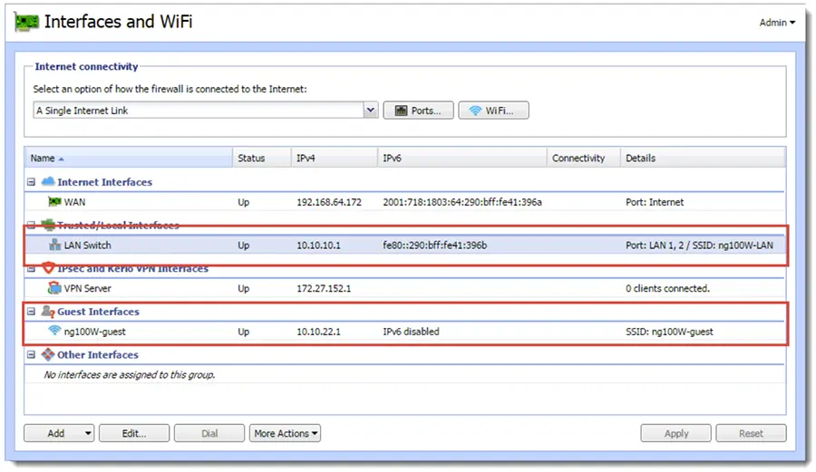The image size is (816, 472).
Task: Click the IPv4 address 10.10.22.1
Action: coord(318,332)
